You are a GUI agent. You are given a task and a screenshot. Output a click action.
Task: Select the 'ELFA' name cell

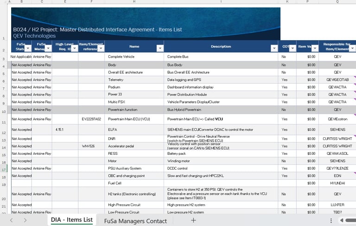pos(134,129)
